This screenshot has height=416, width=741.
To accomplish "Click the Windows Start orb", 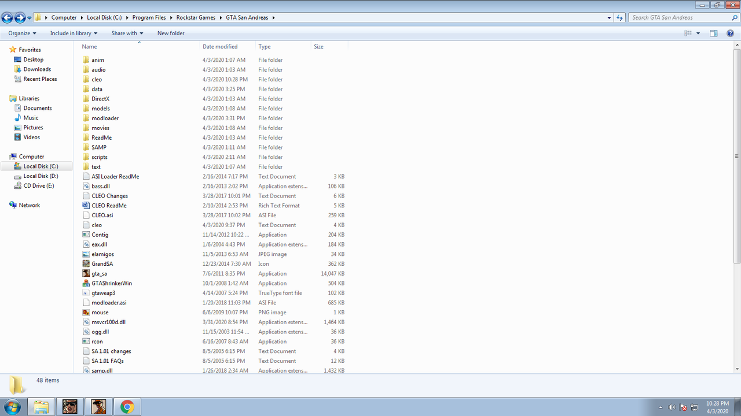I will pos(12,407).
